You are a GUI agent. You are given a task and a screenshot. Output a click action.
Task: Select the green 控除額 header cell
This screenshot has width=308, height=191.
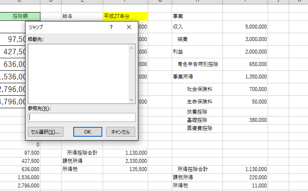coord(20,16)
